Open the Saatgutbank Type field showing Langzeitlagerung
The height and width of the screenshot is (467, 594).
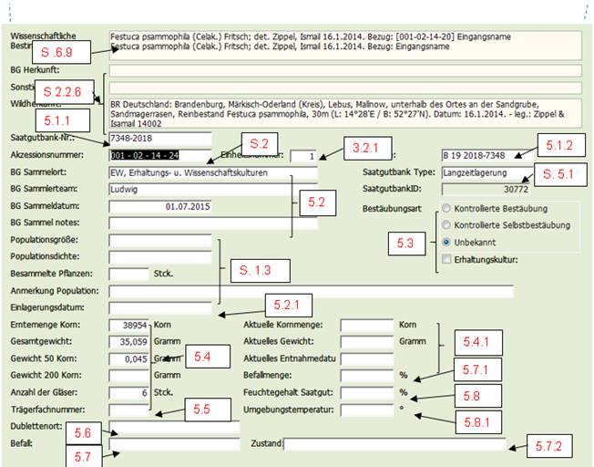(485, 171)
